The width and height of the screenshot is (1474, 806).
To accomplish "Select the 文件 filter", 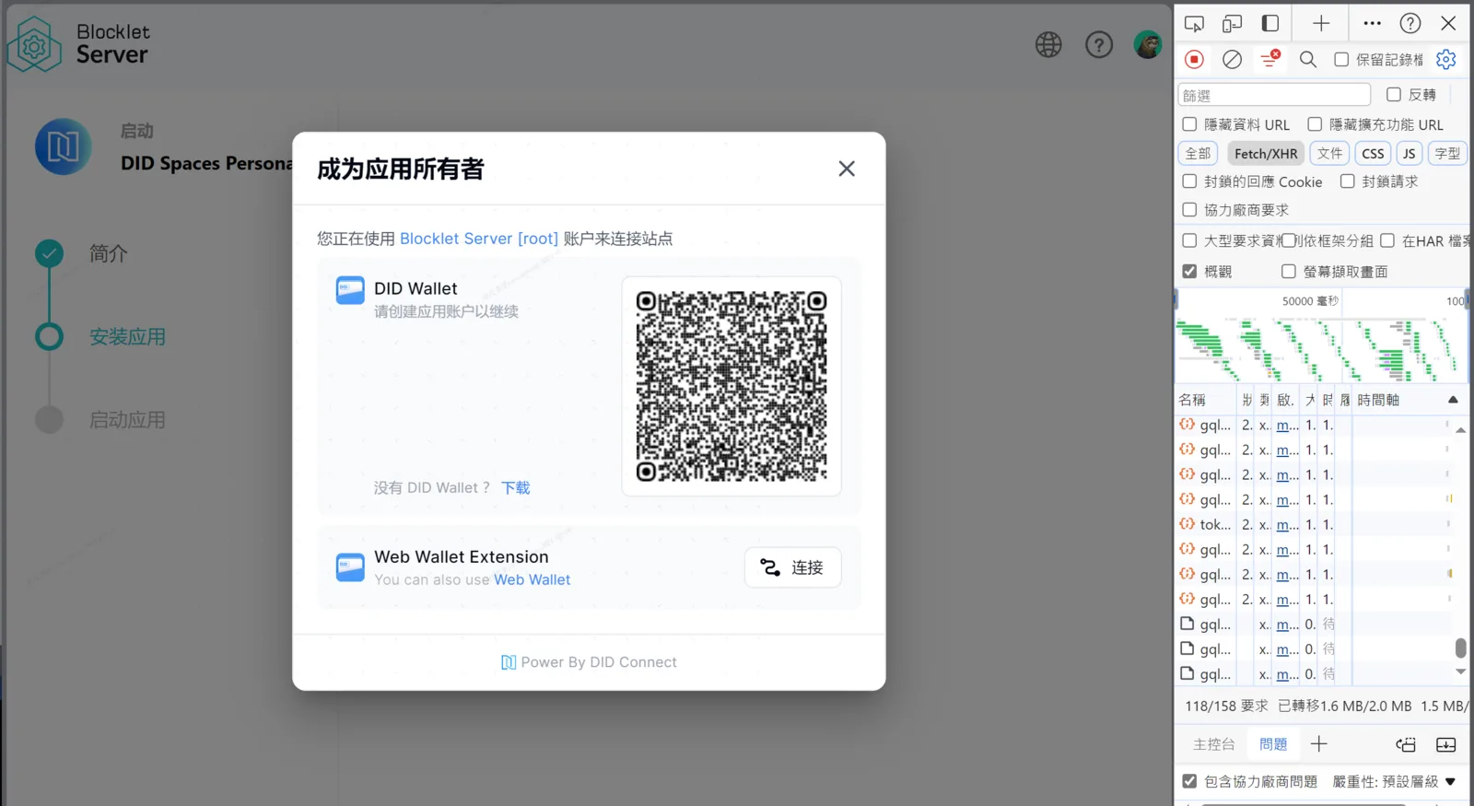I will pyautogui.click(x=1329, y=154).
